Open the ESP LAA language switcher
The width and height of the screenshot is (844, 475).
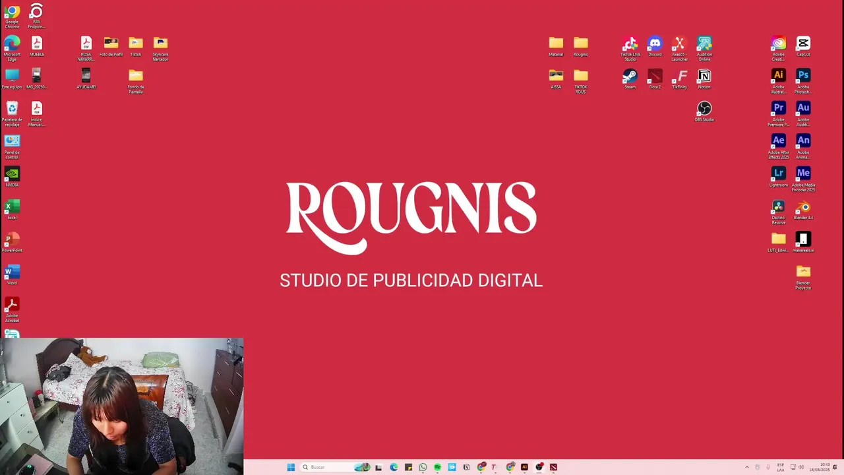(x=781, y=467)
